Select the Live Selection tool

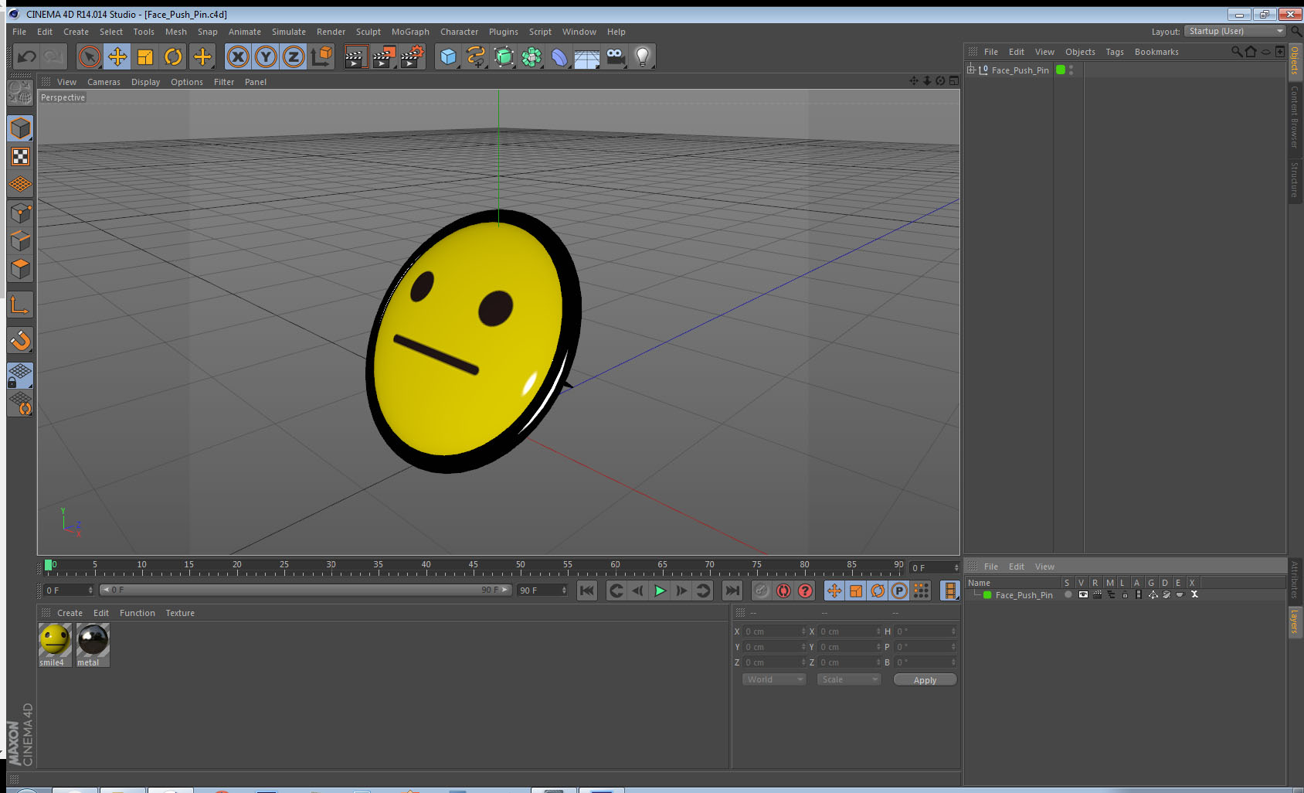point(90,56)
